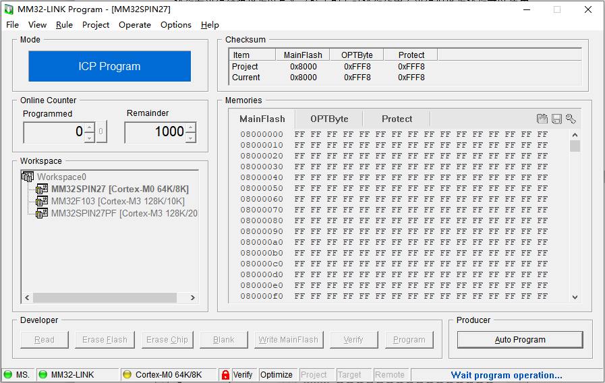Click the memory view scroll down arrow
The height and width of the screenshot is (383, 605).
[575, 297]
